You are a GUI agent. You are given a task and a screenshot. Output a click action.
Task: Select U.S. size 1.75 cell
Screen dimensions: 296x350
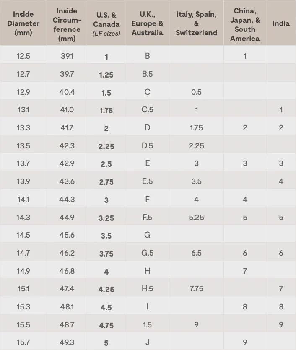click(106, 110)
